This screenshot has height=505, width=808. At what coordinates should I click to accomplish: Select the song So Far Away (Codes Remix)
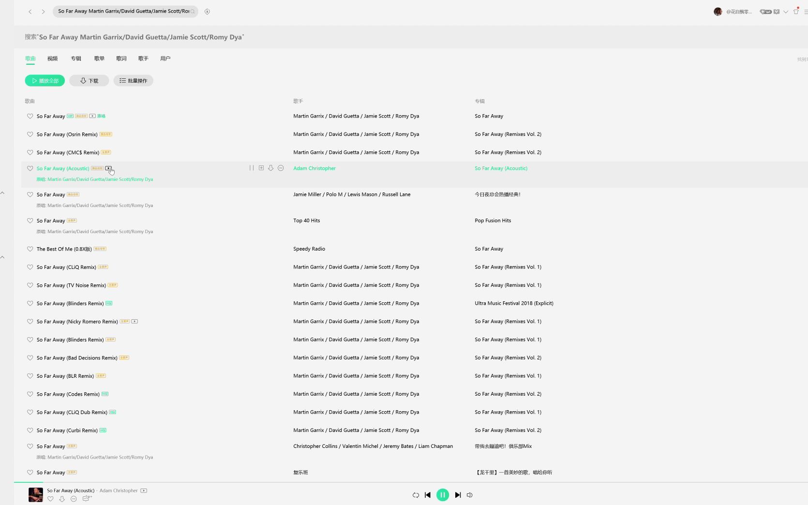pos(68,394)
